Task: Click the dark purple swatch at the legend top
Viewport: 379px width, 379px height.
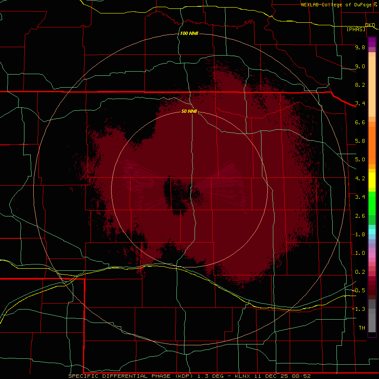Action: (x=372, y=42)
